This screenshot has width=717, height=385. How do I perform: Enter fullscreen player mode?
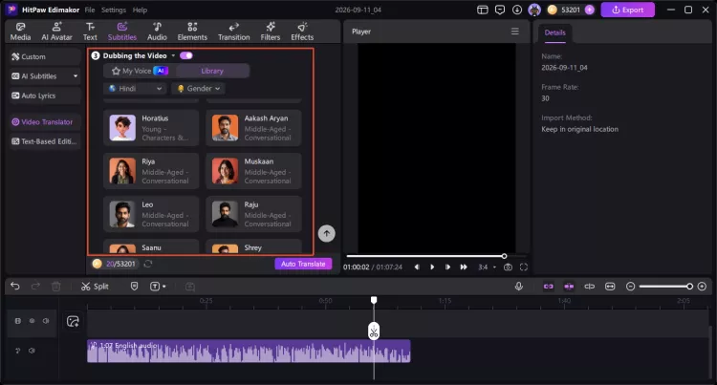pyautogui.click(x=524, y=267)
